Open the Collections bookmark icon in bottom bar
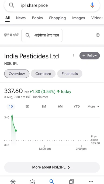The image size is (104, 184). click(71, 181)
